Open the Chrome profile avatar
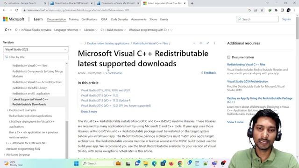Image resolution: width=299 pixels, height=168 pixels. (x=289, y=10)
